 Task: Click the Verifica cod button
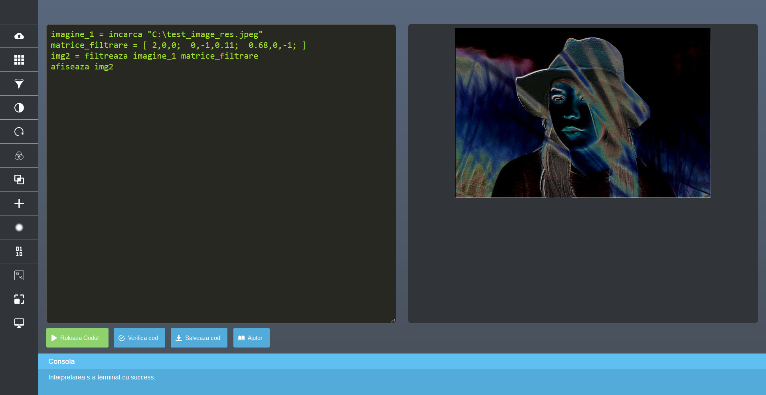pyautogui.click(x=139, y=338)
